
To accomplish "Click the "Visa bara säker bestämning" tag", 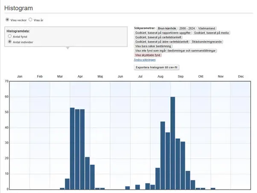I will point(154,46).
